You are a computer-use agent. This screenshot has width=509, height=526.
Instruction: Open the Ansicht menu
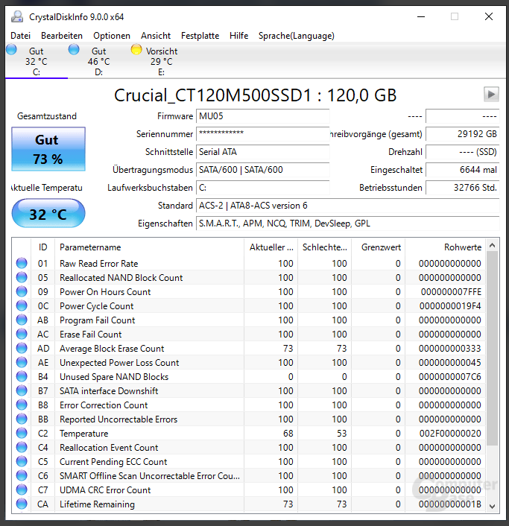156,36
